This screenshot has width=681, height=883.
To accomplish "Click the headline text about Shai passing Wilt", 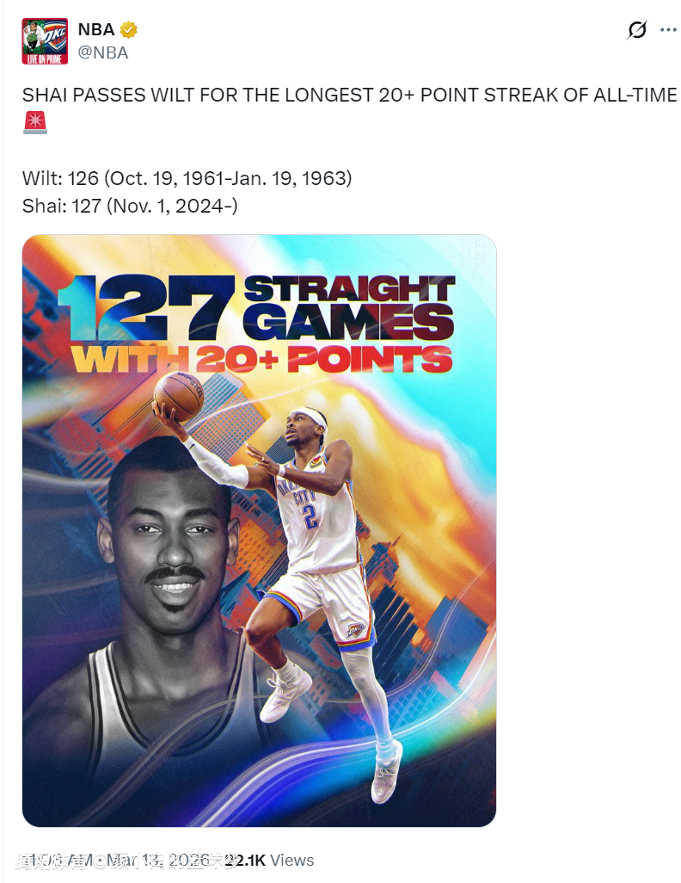I will pyautogui.click(x=349, y=96).
